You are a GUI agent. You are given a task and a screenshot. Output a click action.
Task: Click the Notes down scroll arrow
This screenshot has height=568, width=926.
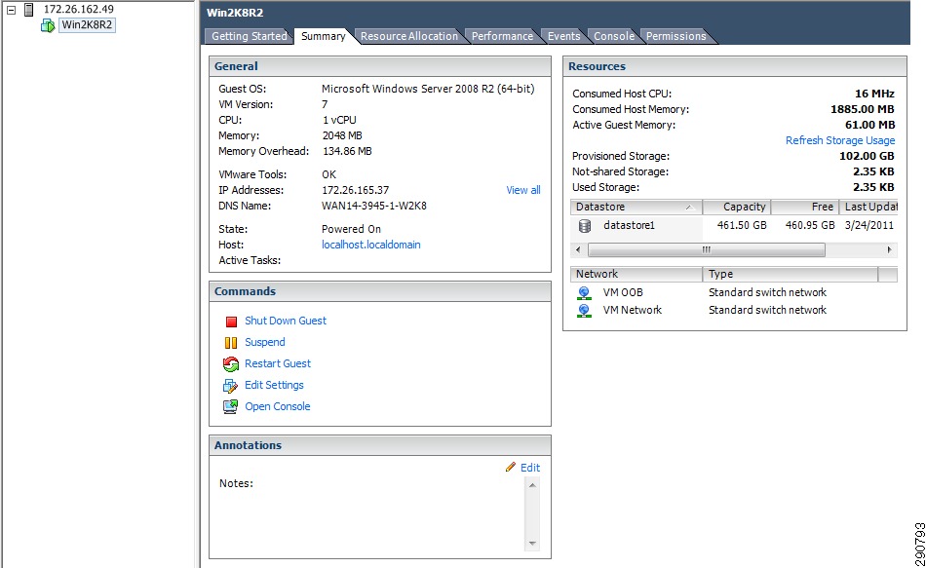(x=532, y=544)
